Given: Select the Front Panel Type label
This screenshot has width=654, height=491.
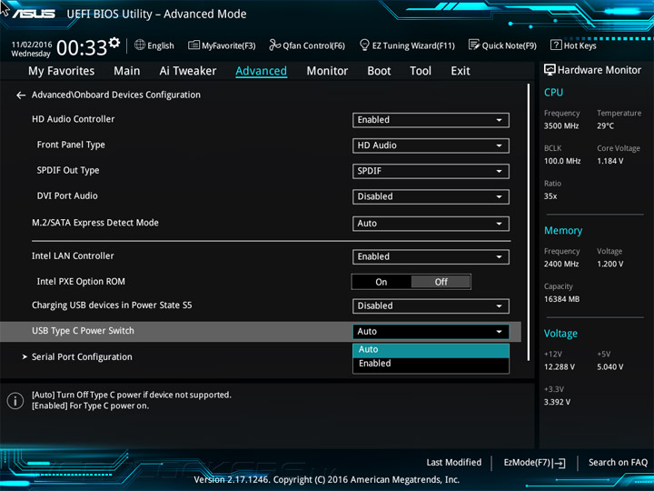Looking at the screenshot, I should pyautogui.click(x=71, y=145).
